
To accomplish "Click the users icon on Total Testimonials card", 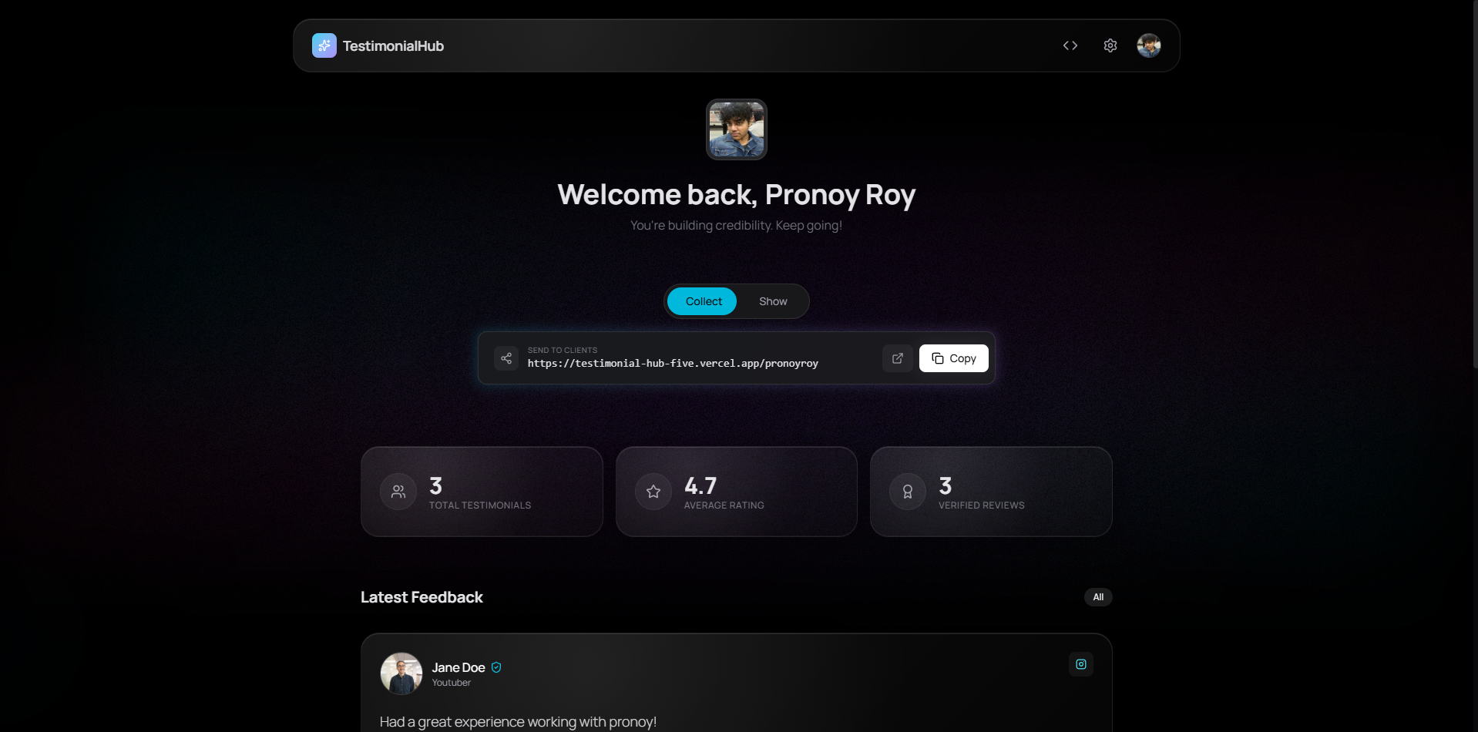I will (398, 491).
